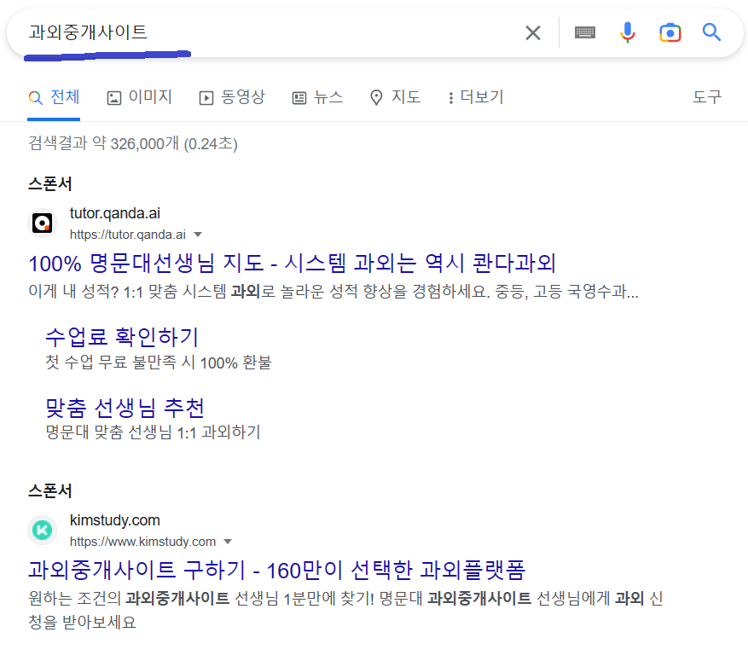Clear the search query with the X icon

(533, 32)
